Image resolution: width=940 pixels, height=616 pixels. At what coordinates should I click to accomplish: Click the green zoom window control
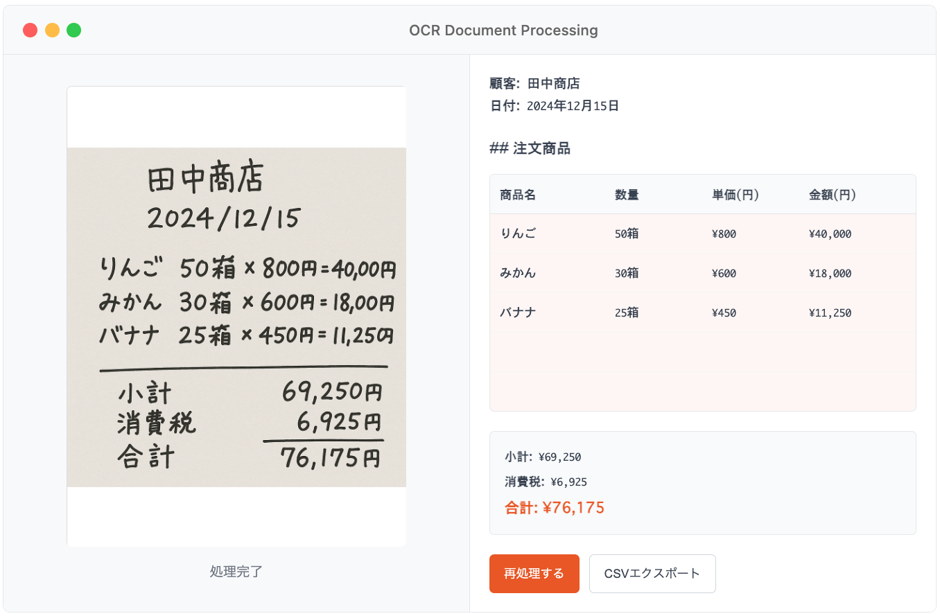73,30
